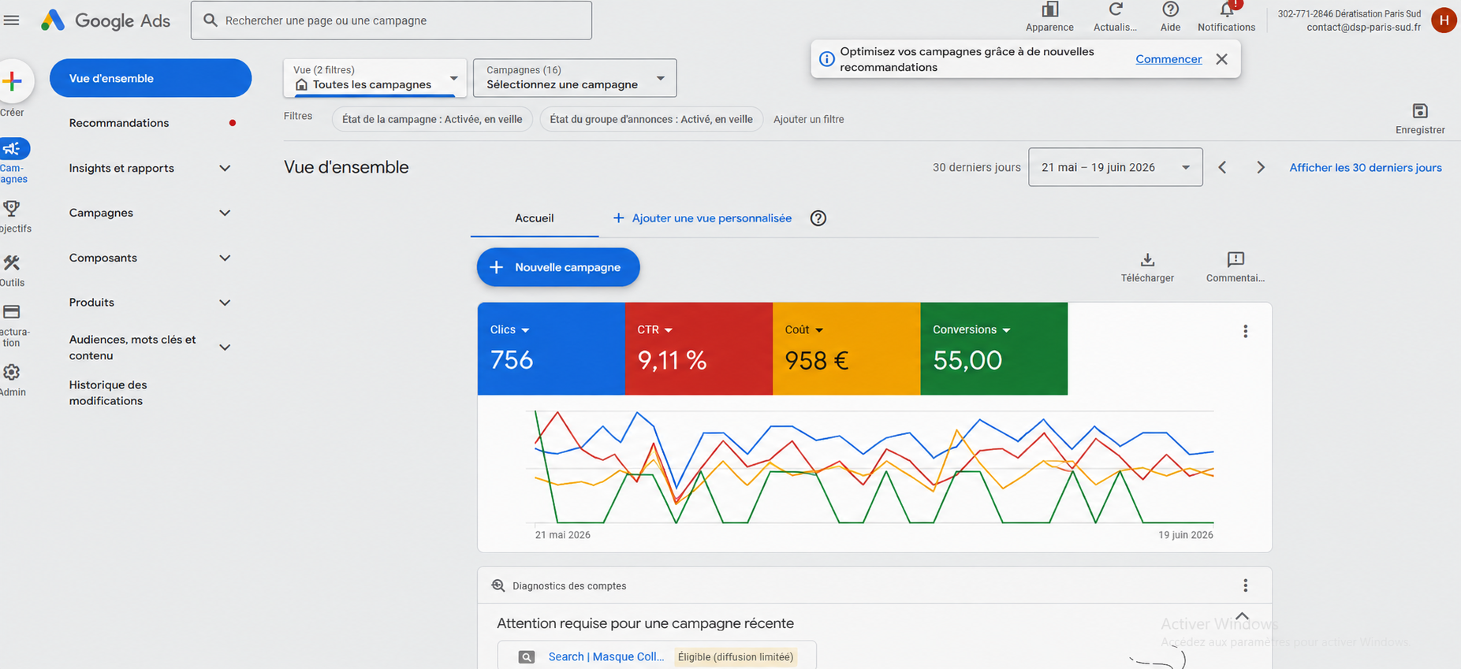Dismiss the recommendations notification banner
Screen dimensions: 1461x669
(x=1221, y=59)
